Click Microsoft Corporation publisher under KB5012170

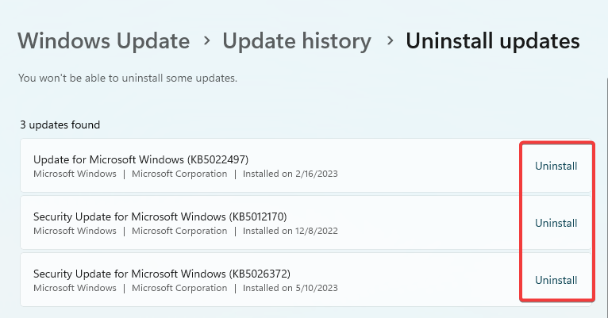pyautogui.click(x=179, y=231)
